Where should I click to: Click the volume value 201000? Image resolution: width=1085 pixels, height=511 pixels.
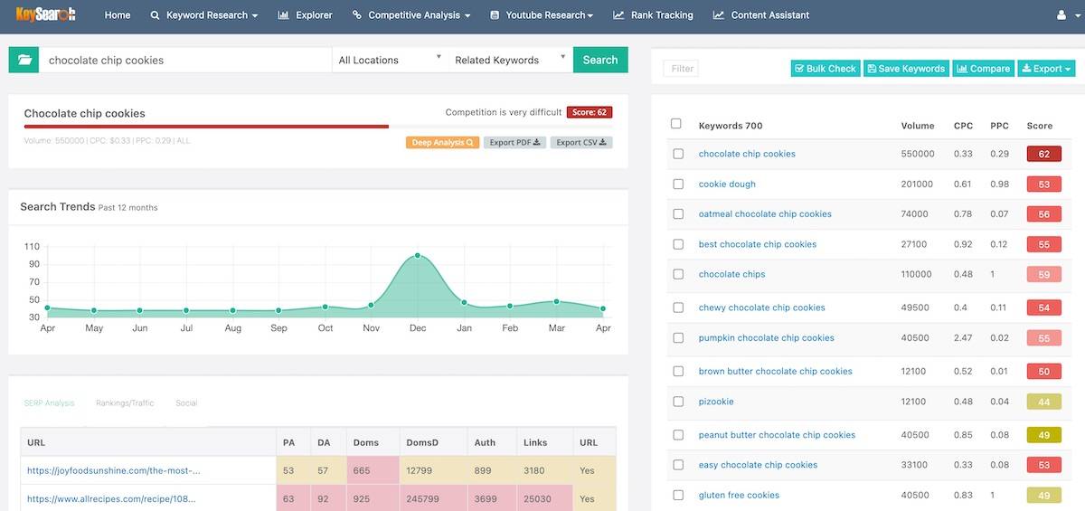(x=917, y=184)
